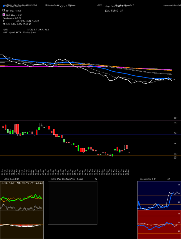Click the blue Stochastics chart panel
181x239 pixels.
point(159,196)
